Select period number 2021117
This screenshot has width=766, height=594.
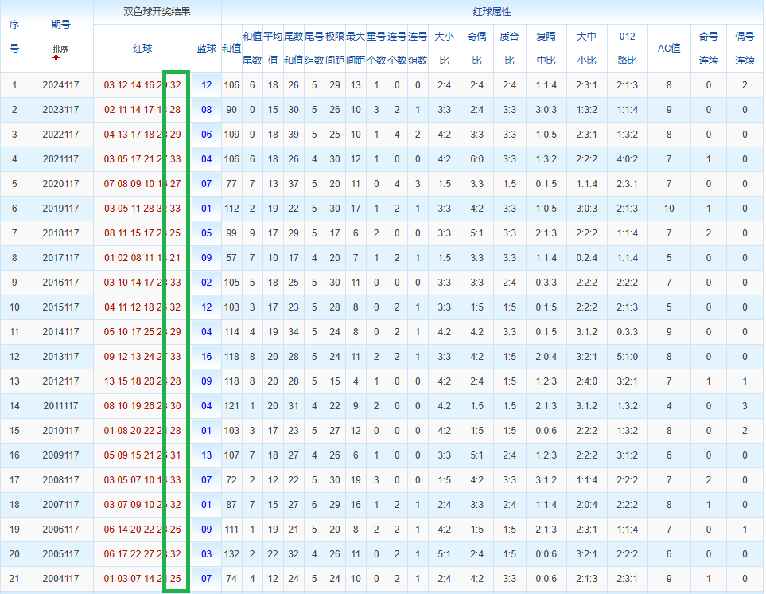(60, 159)
